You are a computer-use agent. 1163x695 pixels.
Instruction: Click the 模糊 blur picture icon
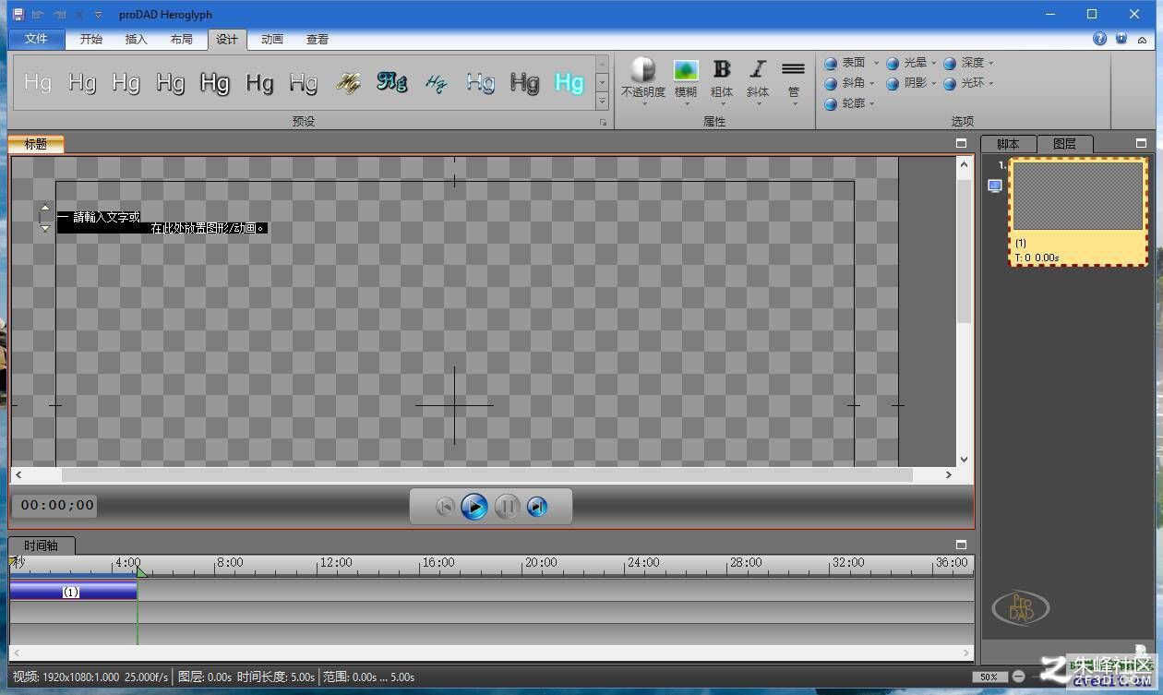[x=686, y=70]
